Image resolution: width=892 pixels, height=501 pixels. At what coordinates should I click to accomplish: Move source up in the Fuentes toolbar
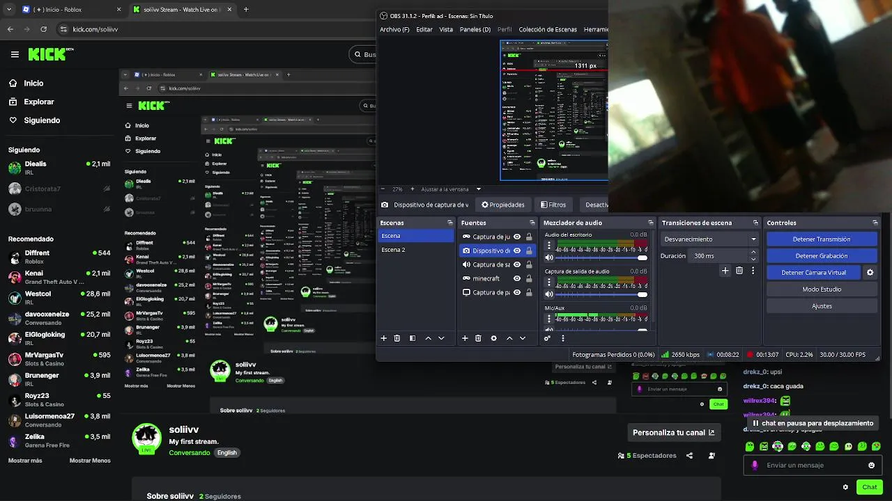pos(509,338)
